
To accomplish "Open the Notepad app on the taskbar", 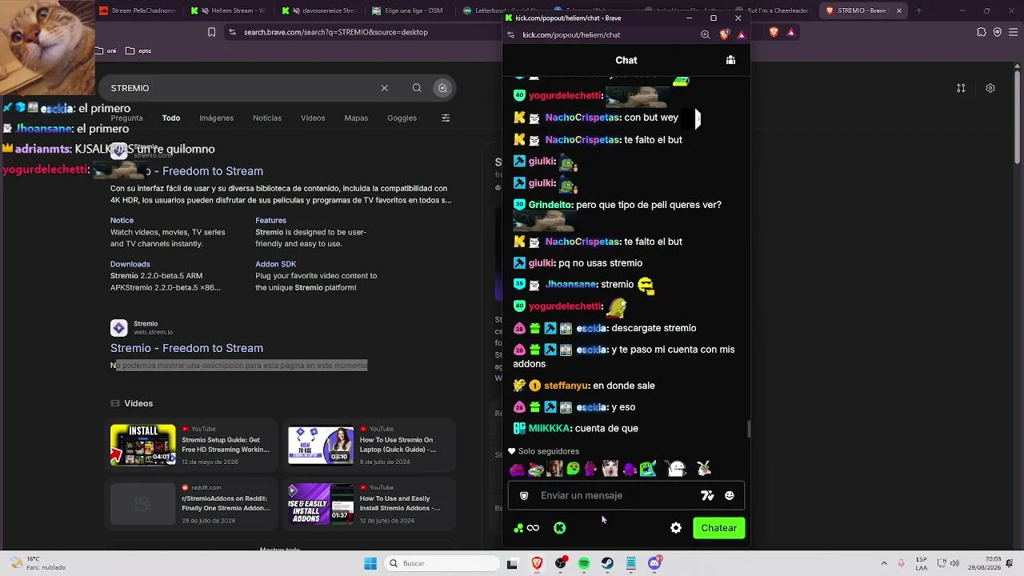I will point(631,563).
